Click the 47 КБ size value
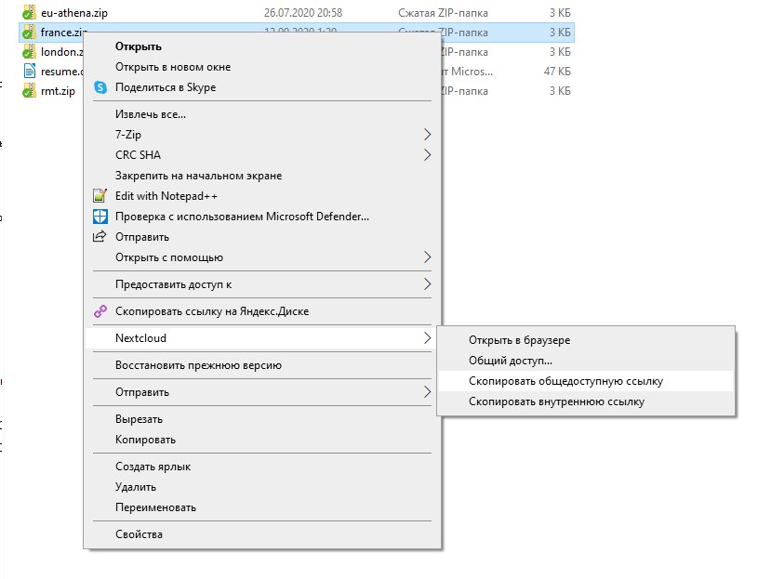Image resolution: width=771 pixels, height=579 pixels. click(x=557, y=72)
